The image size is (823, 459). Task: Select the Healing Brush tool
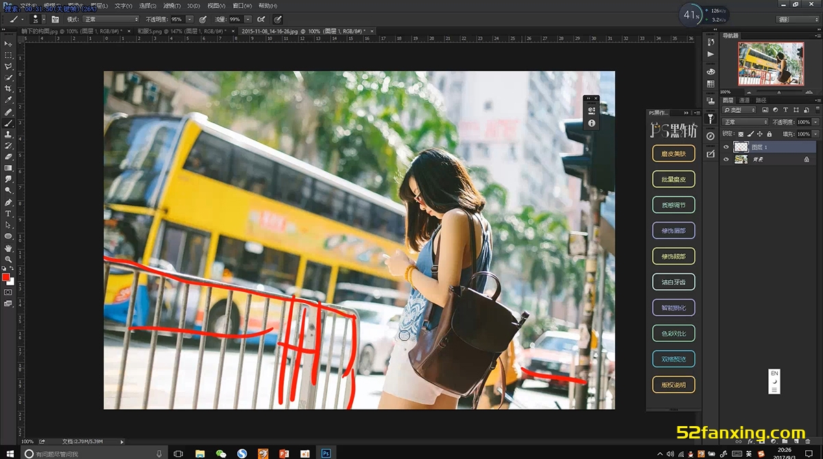(x=8, y=112)
